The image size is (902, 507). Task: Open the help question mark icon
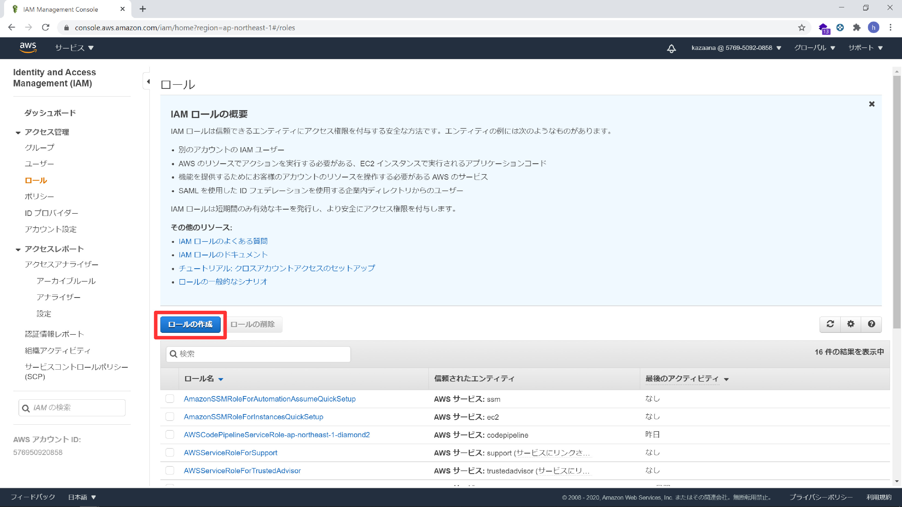point(871,324)
